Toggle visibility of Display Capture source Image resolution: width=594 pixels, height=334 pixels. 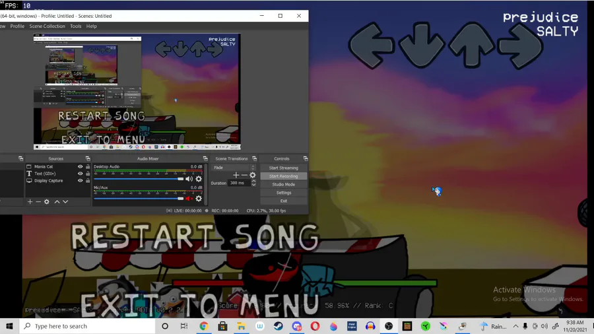tap(80, 181)
